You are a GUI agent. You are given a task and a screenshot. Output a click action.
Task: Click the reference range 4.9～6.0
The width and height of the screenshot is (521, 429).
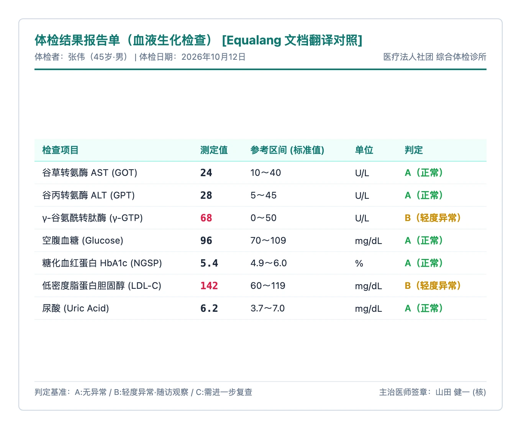(269, 263)
